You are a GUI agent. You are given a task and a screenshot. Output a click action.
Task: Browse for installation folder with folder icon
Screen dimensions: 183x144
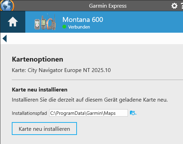tap(133, 113)
